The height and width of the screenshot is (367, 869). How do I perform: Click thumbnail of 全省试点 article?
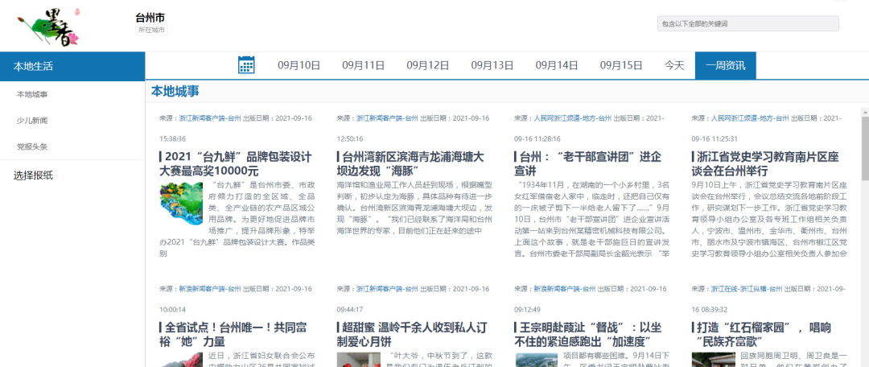[181, 360]
